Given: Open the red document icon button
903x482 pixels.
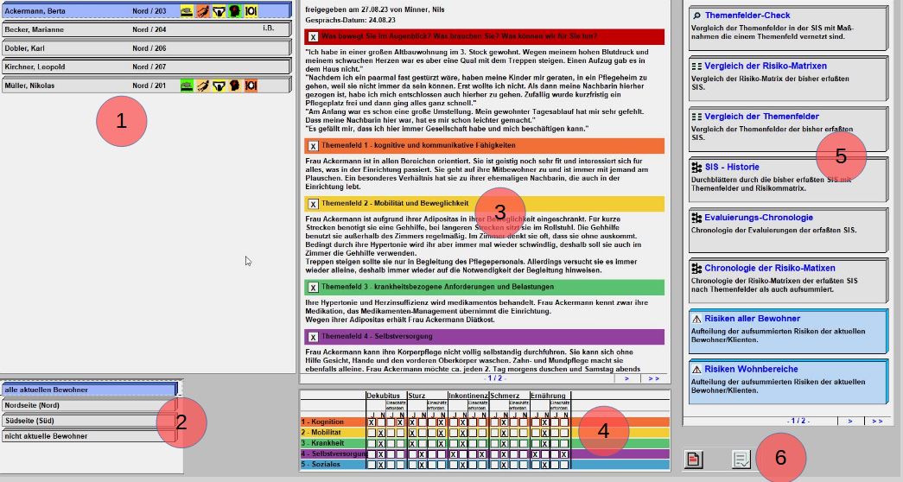Looking at the screenshot, I should pos(693,459).
